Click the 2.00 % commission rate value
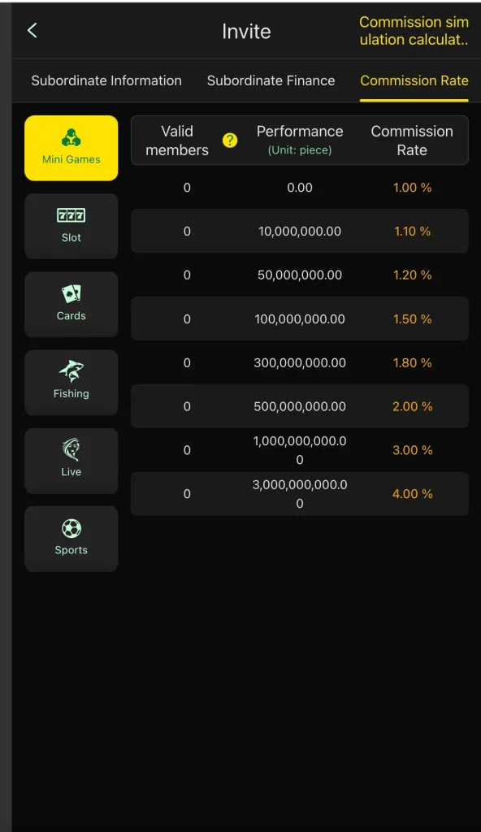The image size is (481, 832). click(412, 406)
